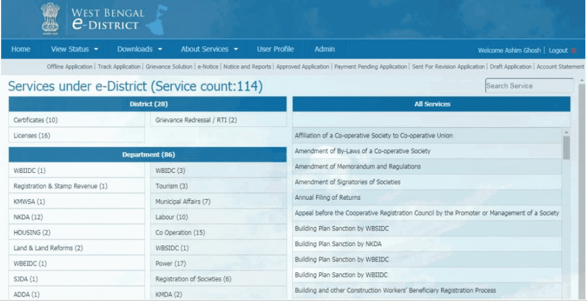Image resolution: width=587 pixels, height=301 pixels.
Task: Select Registration & Stamp Revenue (1)
Action: [x=76, y=186]
